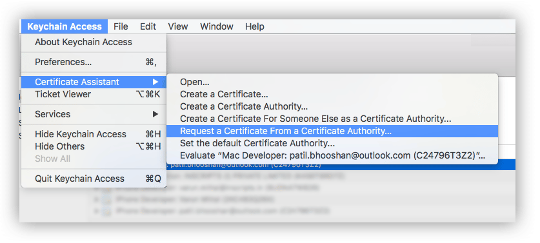Open the View menu
Viewport: 540px width, 243px height.
(177, 26)
